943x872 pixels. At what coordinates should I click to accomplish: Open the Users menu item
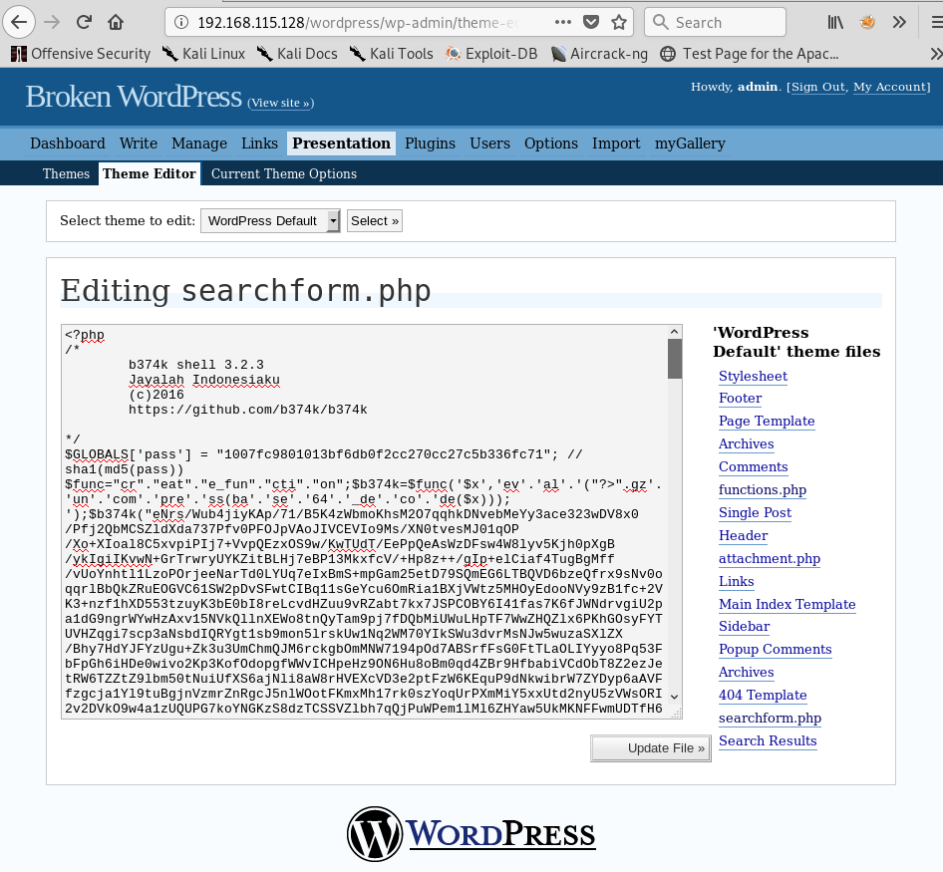(x=489, y=144)
